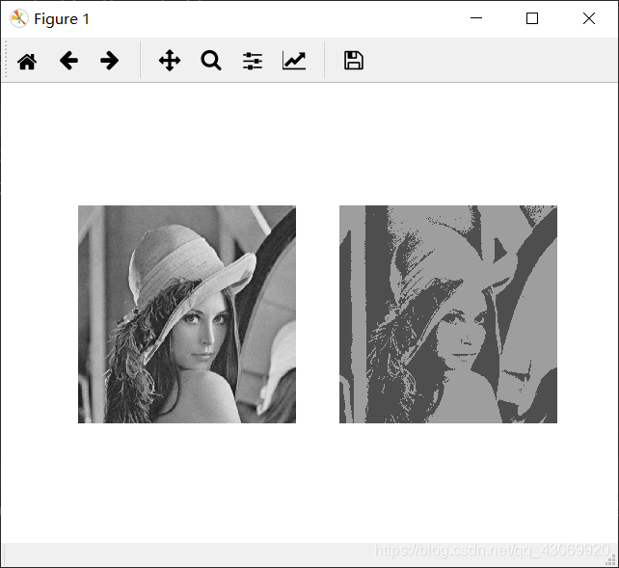Click the matplotlib logo in title bar
The image size is (619, 568).
coord(19,18)
